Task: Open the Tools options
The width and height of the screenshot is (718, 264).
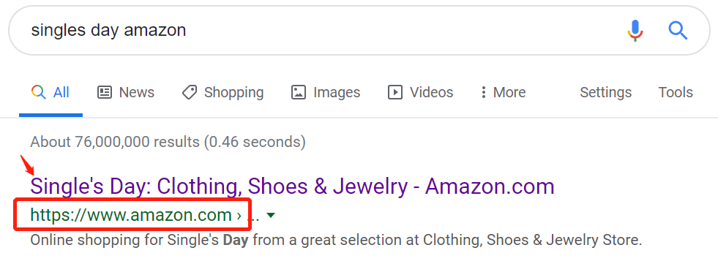Action: click(x=676, y=92)
